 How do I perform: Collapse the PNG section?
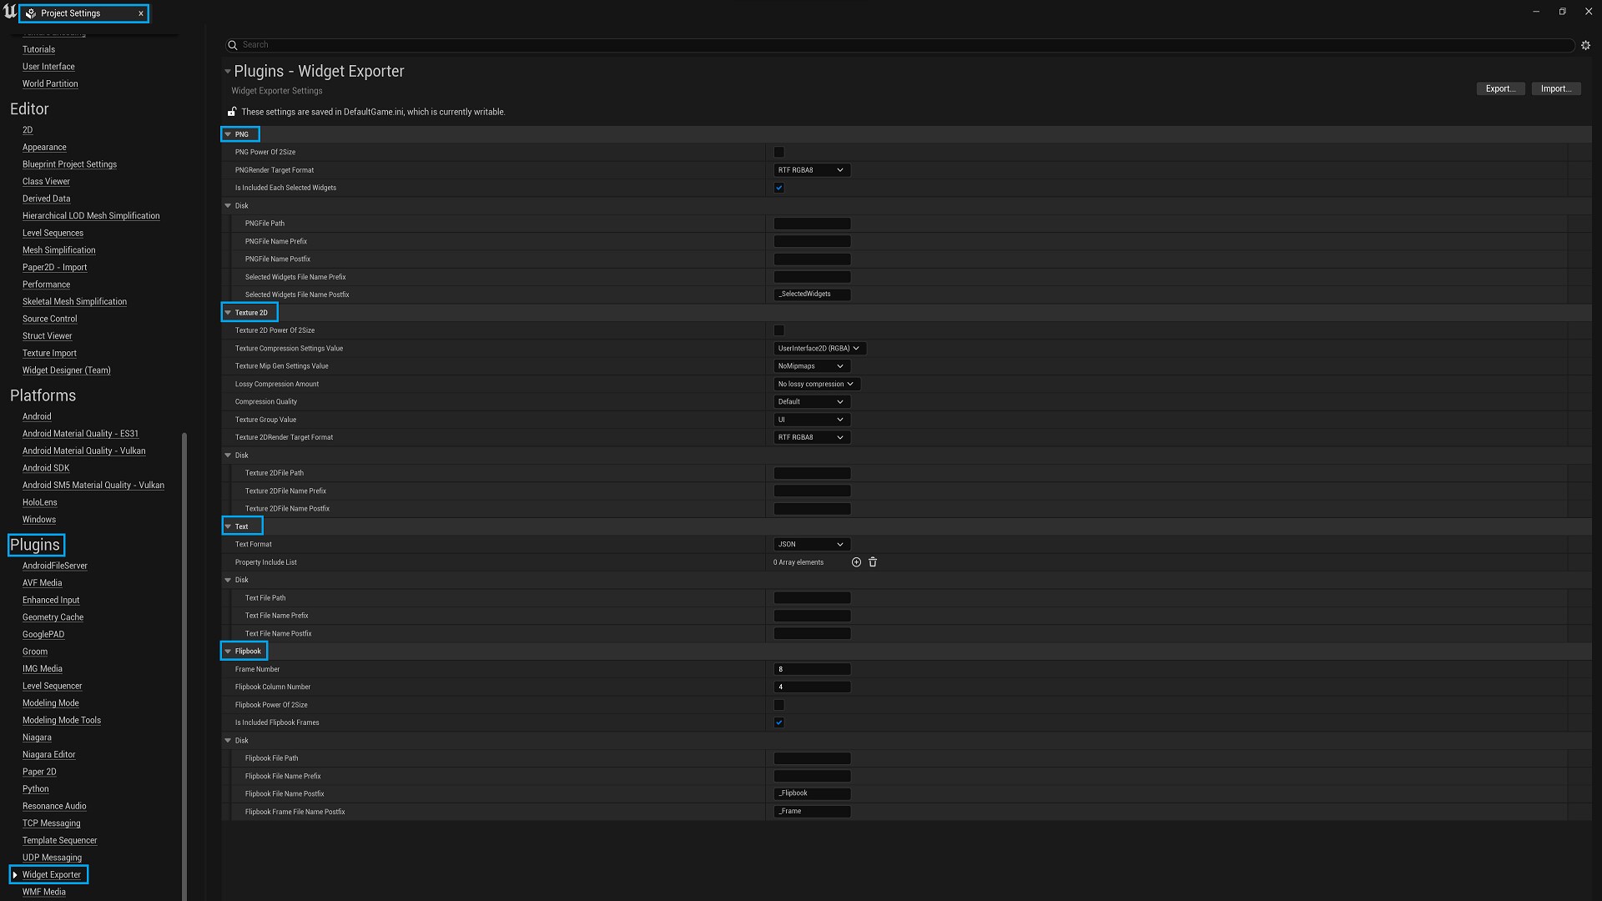point(229,134)
